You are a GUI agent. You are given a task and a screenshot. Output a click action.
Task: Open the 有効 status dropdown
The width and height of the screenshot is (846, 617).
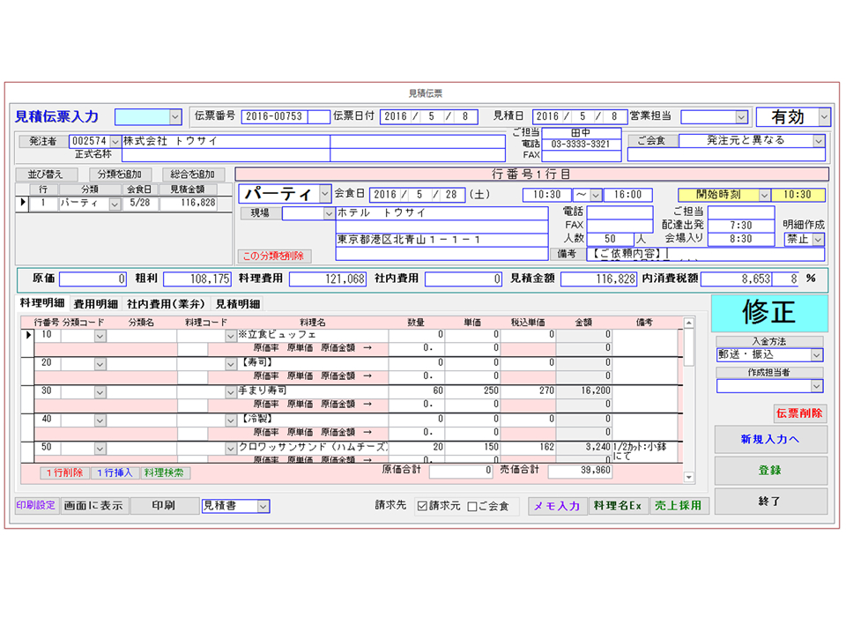[823, 117]
